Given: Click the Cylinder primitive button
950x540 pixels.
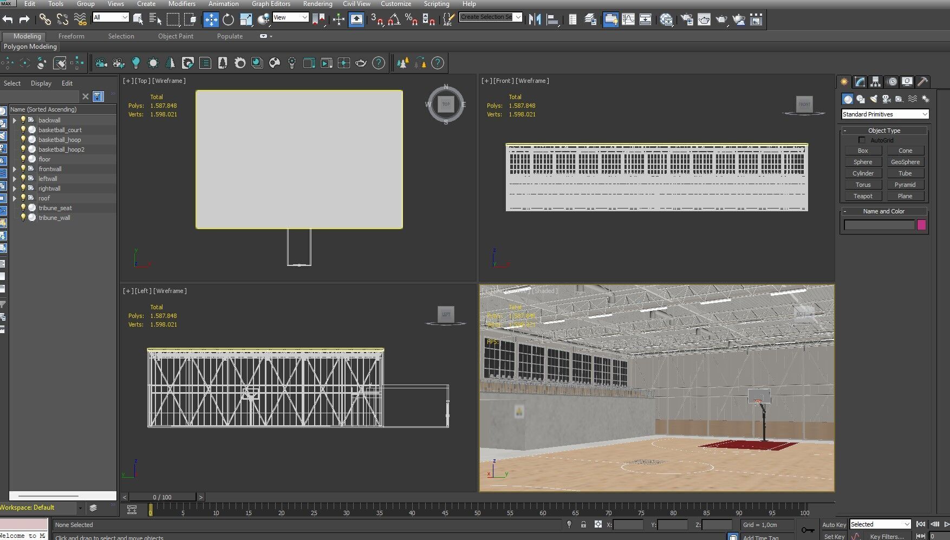Looking at the screenshot, I should coord(863,173).
